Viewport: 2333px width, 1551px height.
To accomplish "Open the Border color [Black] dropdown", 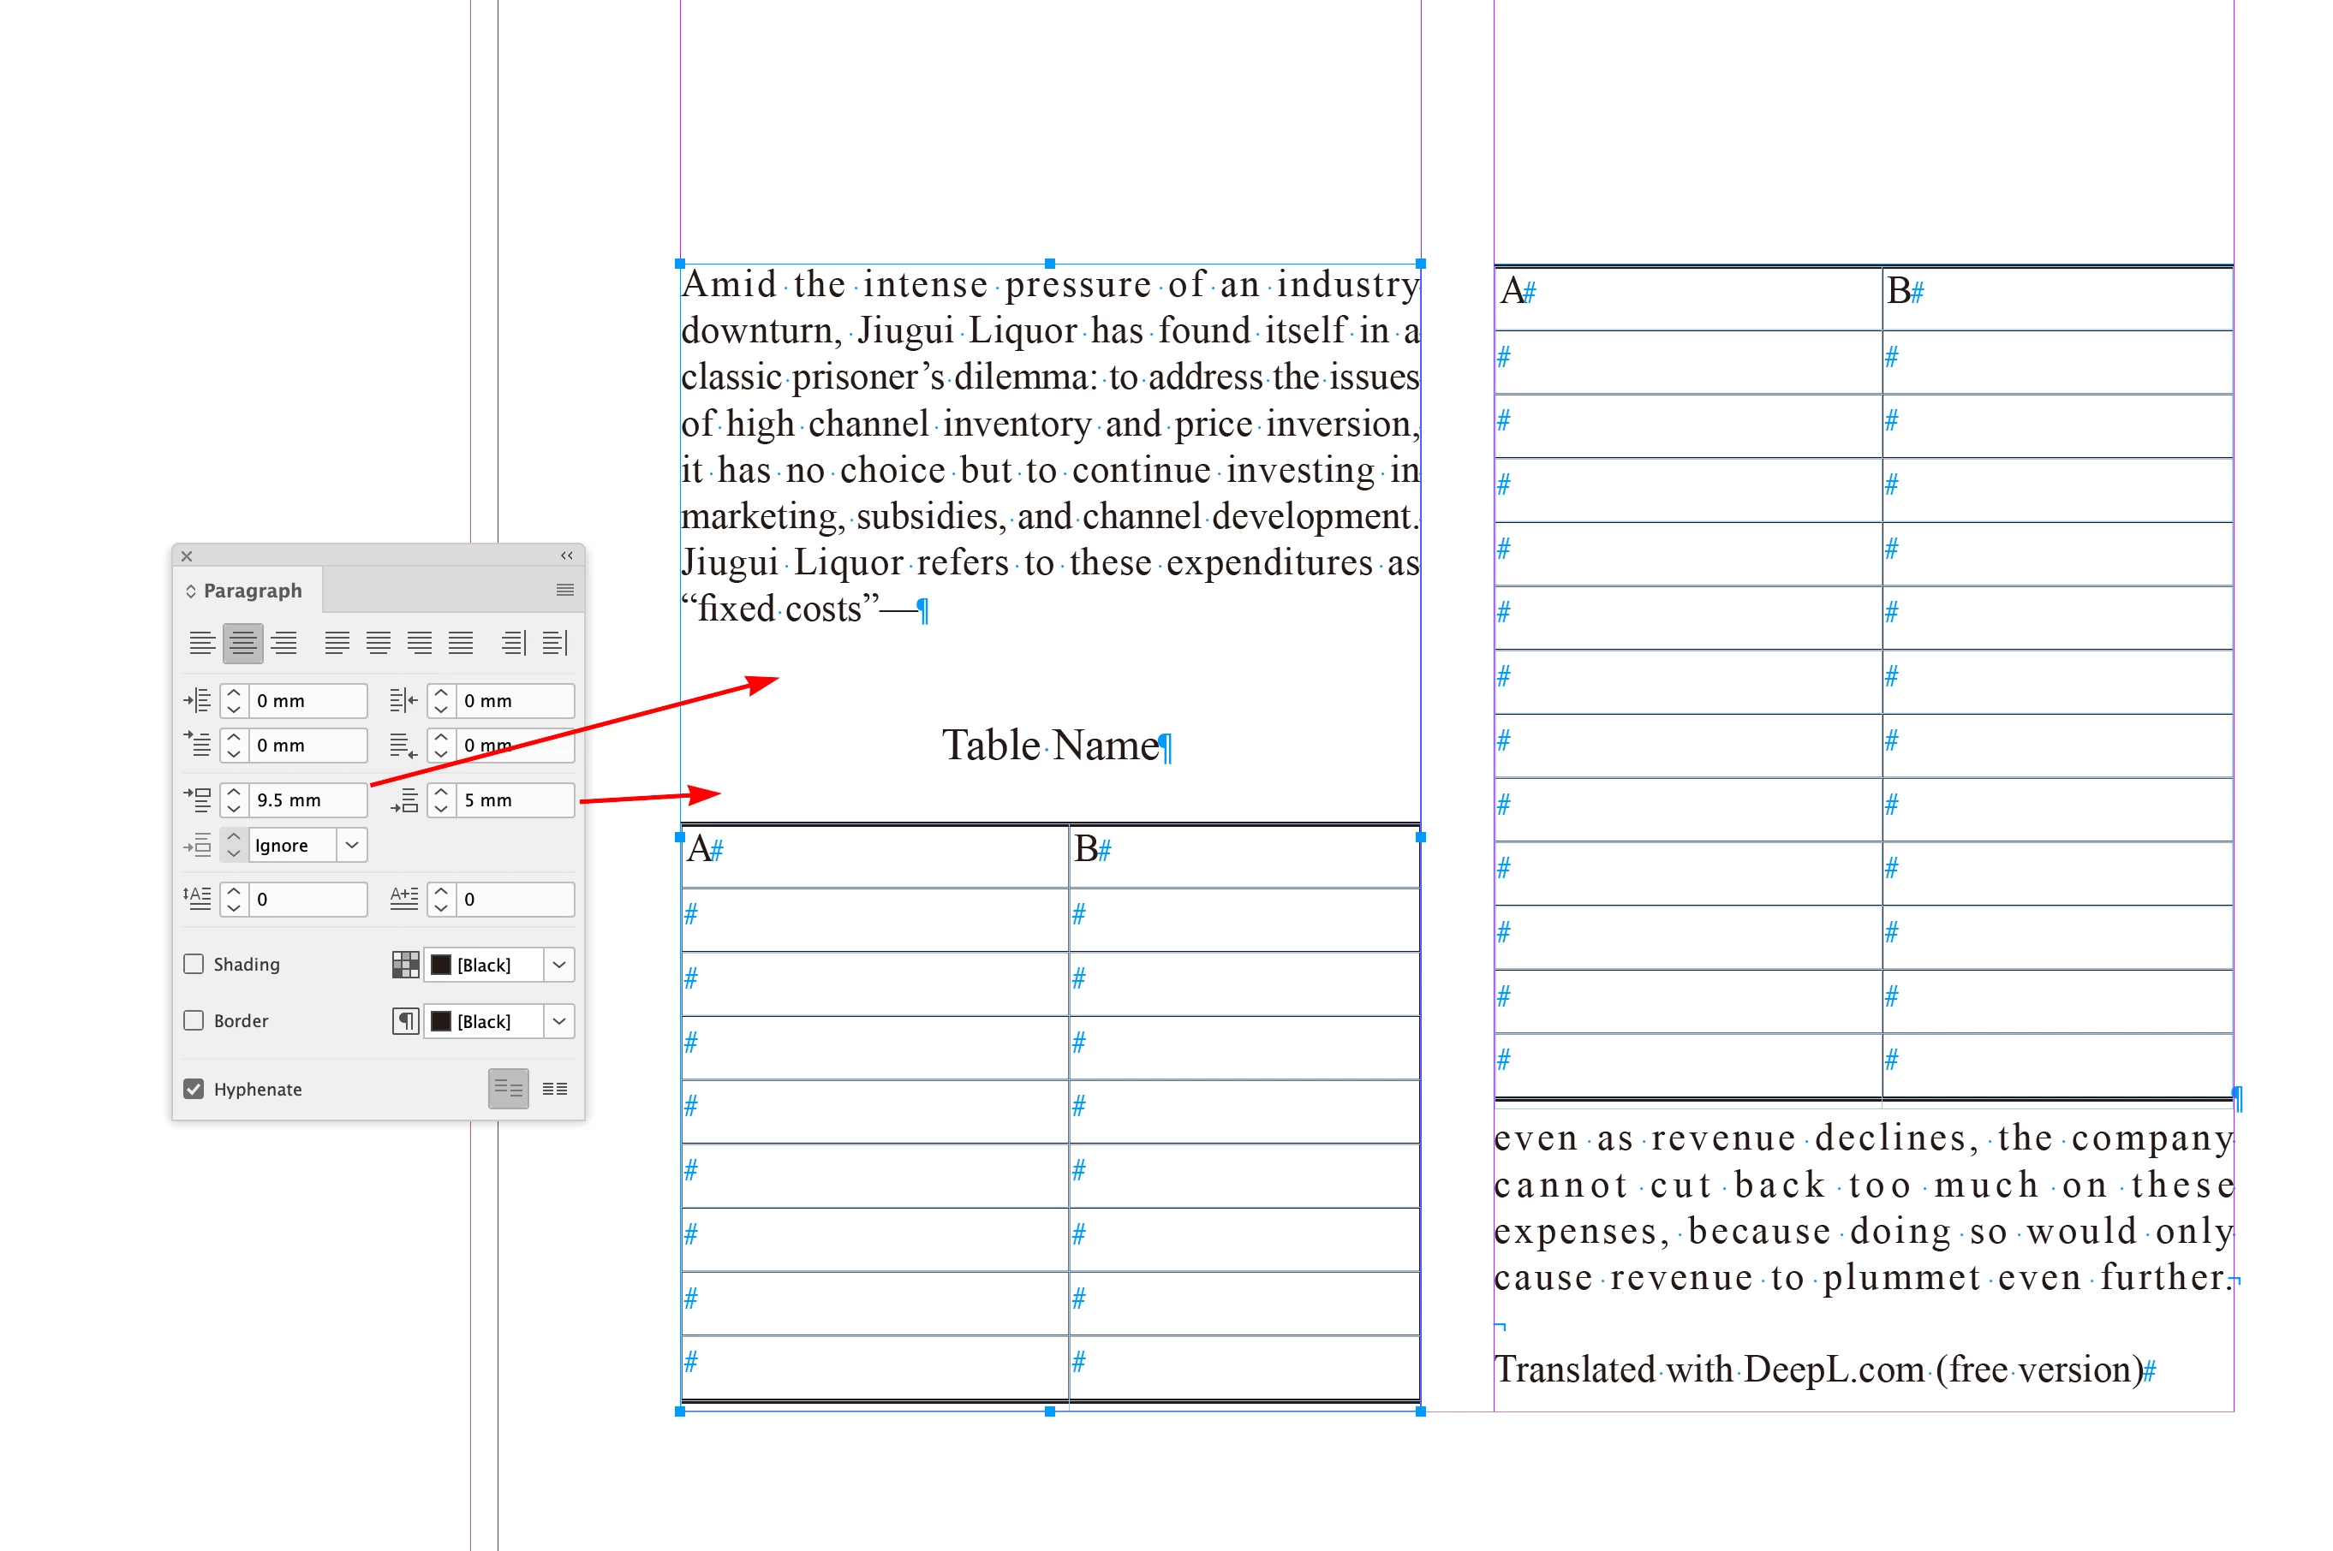I will [559, 1021].
